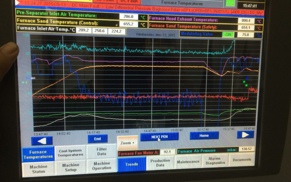Viewport: 291px width, 182px height.
Task: Click Furnace Inlet Air Temp value 258.6
Action: [99, 31]
